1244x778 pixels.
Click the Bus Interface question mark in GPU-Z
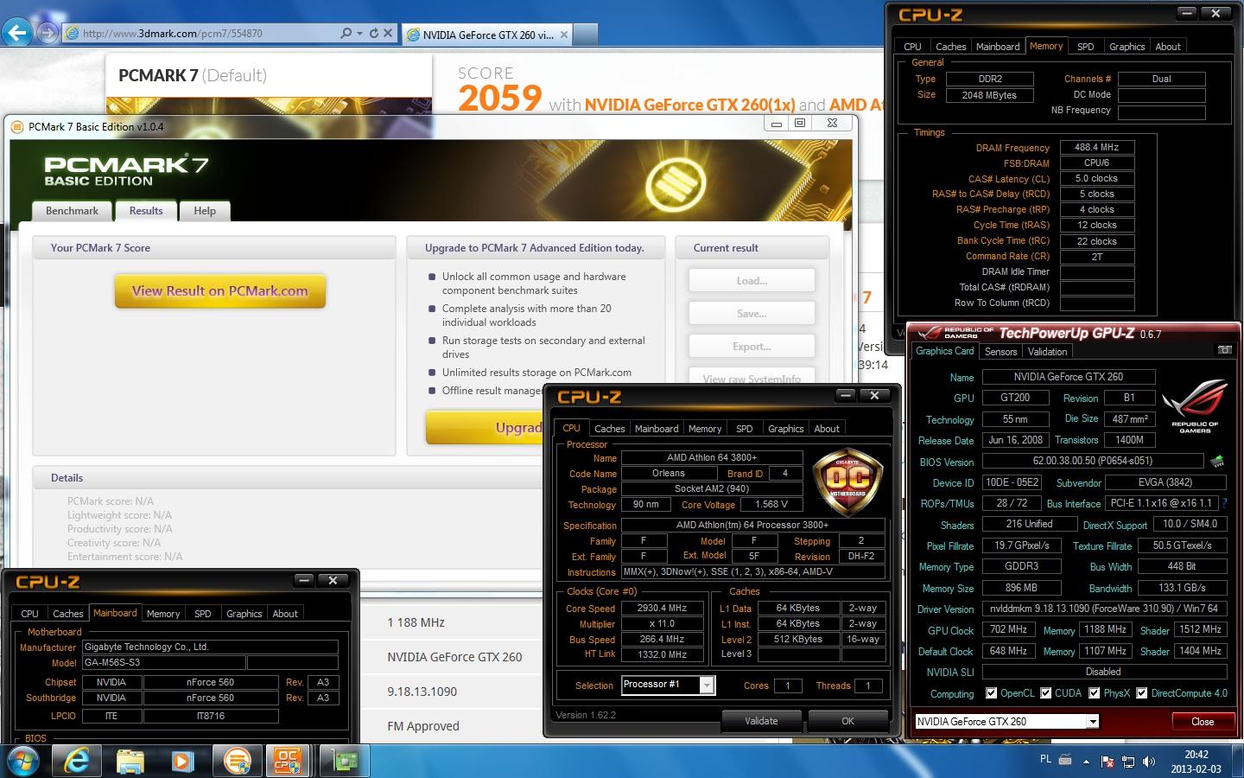1224,503
